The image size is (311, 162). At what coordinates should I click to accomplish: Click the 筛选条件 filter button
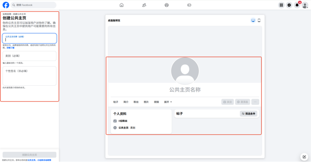coord(248,113)
